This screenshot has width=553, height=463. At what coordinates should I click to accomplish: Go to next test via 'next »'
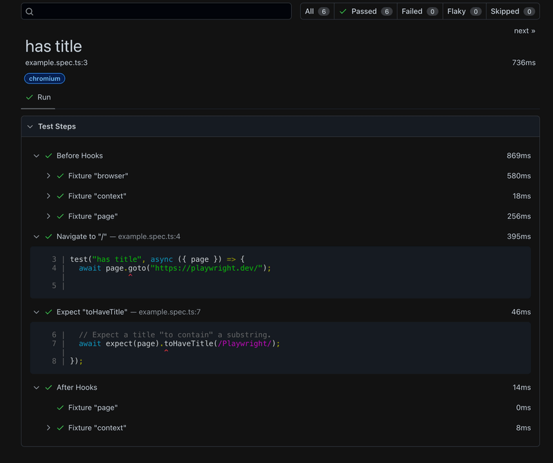[525, 30]
